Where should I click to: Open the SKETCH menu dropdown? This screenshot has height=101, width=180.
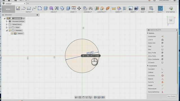(29, 12)
